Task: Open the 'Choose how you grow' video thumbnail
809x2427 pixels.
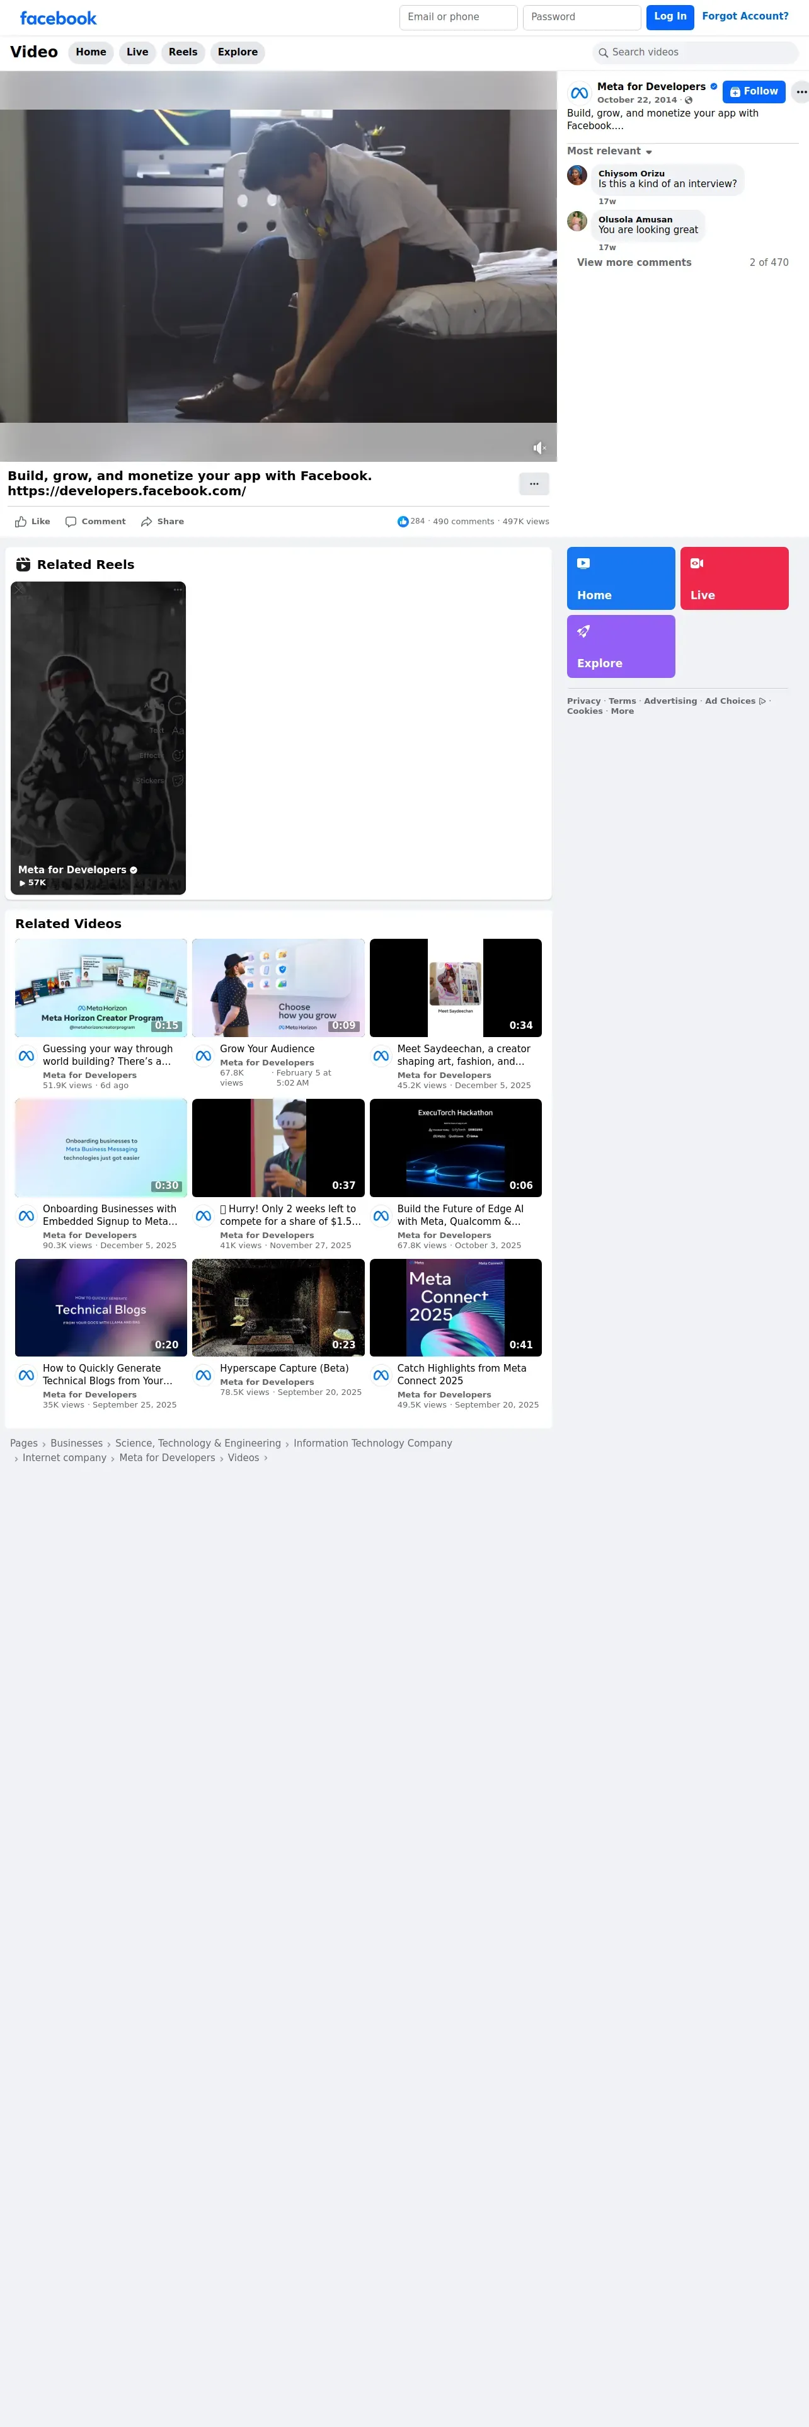Action: 278,987
